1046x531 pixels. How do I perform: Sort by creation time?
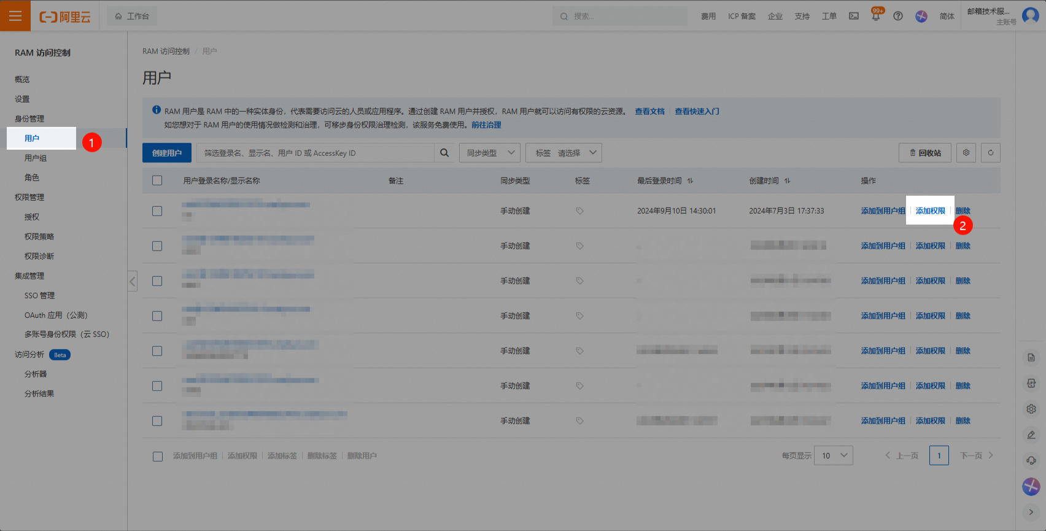coord(787,180)
